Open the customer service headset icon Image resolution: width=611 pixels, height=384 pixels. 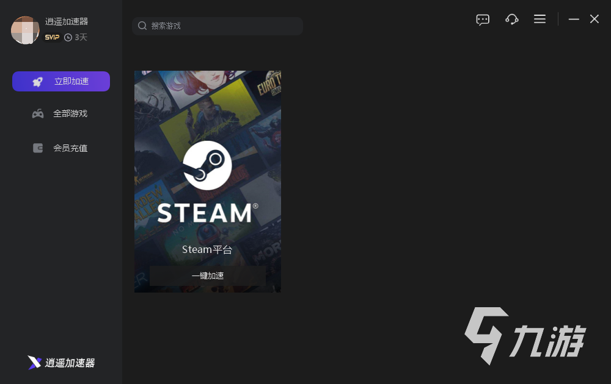tap(512, 20)
